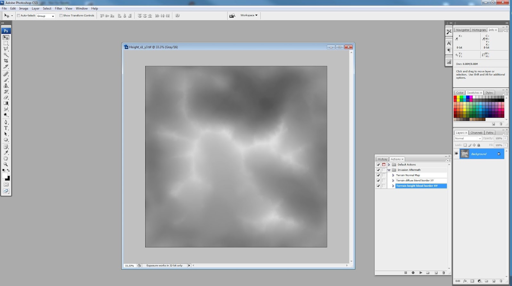Open the Filter menu

pyautogui.click(x=58, y=8)
